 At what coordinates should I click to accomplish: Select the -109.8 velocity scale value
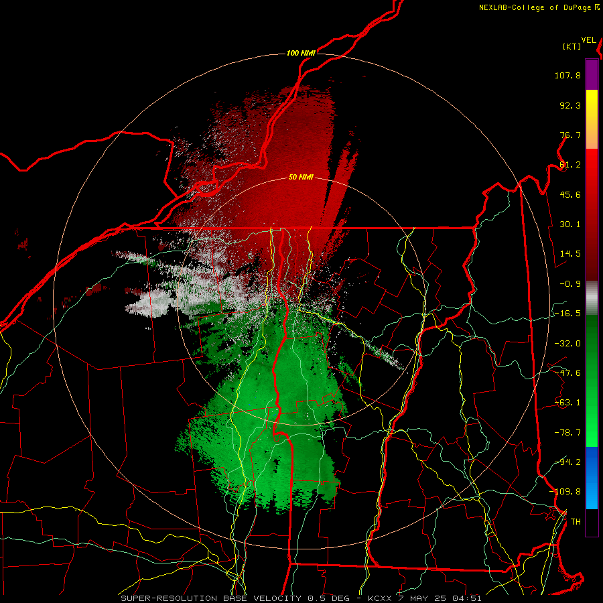565,492
